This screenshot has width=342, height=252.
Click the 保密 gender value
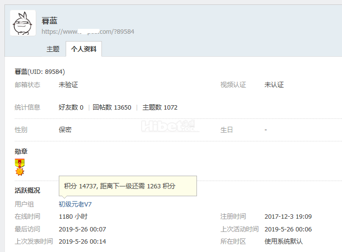pos(65,130)
